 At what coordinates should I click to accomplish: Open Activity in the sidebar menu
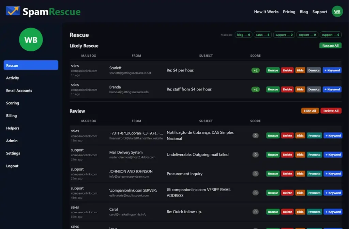click(x=13, y=78)
